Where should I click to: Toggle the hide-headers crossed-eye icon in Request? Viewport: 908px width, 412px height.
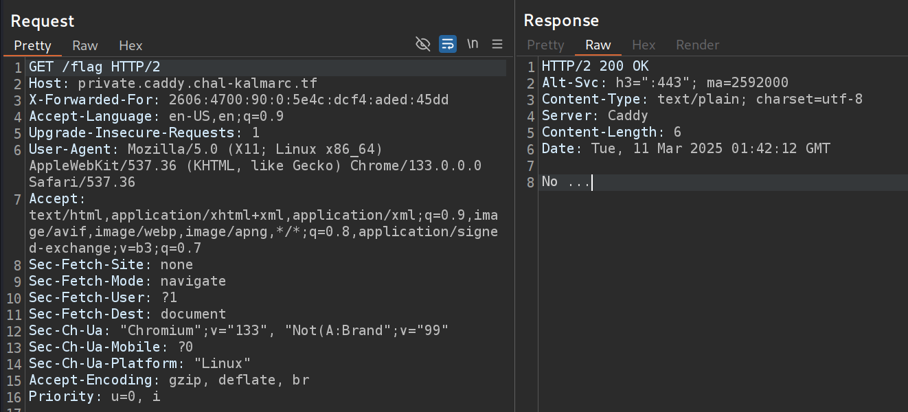(423, 45)
